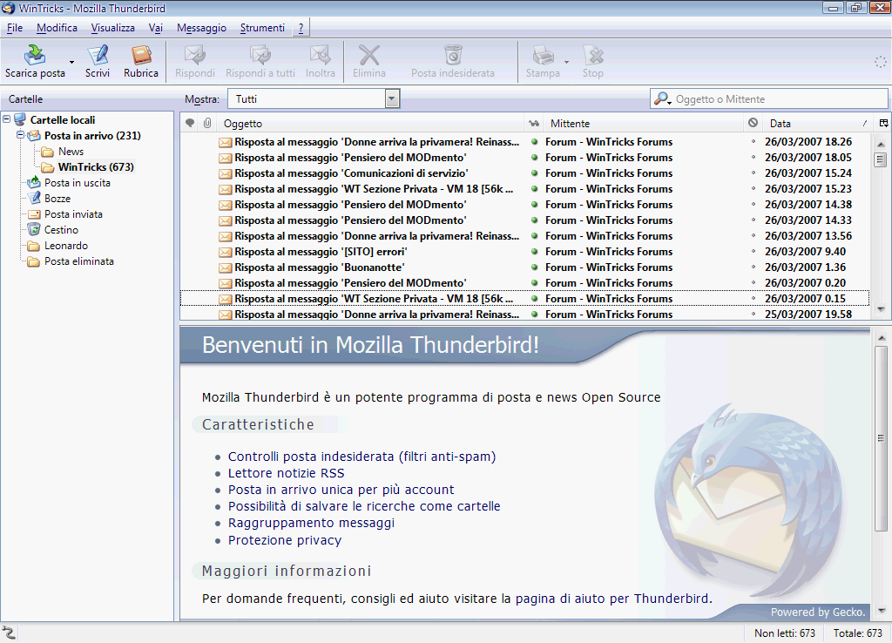Open the Rubrica address book icon
This screenshot has height=643, width=892.
[141, 55]
